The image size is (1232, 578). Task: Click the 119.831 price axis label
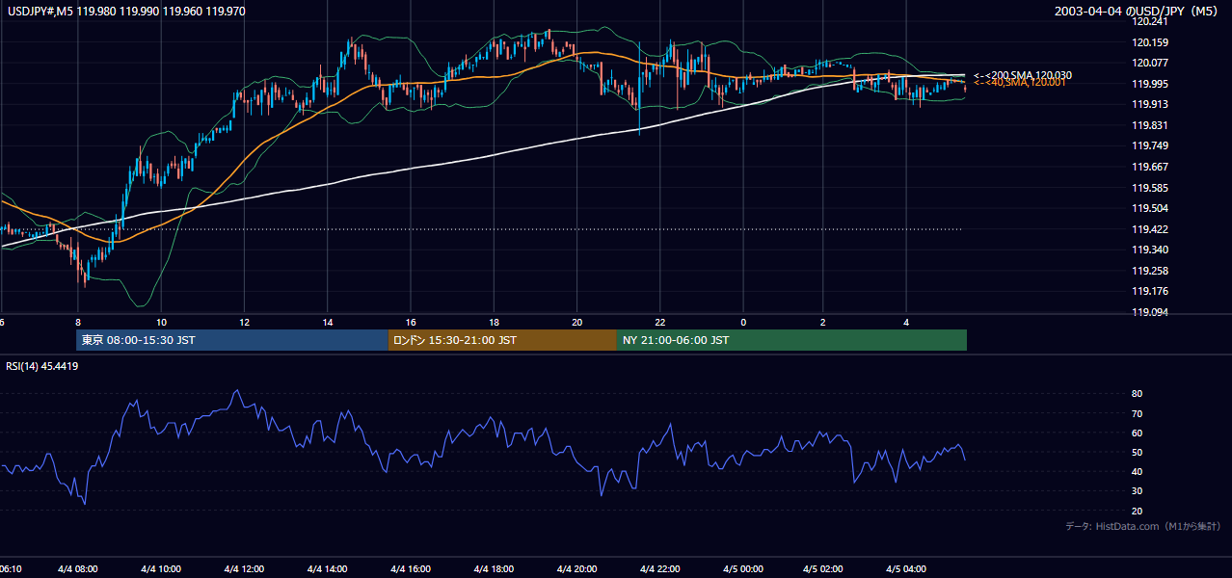(1149, 125)
